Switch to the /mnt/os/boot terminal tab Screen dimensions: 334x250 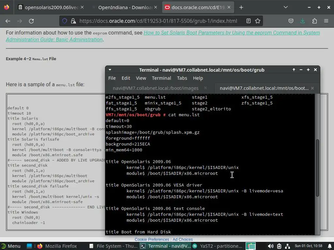[x=264, y=88]
